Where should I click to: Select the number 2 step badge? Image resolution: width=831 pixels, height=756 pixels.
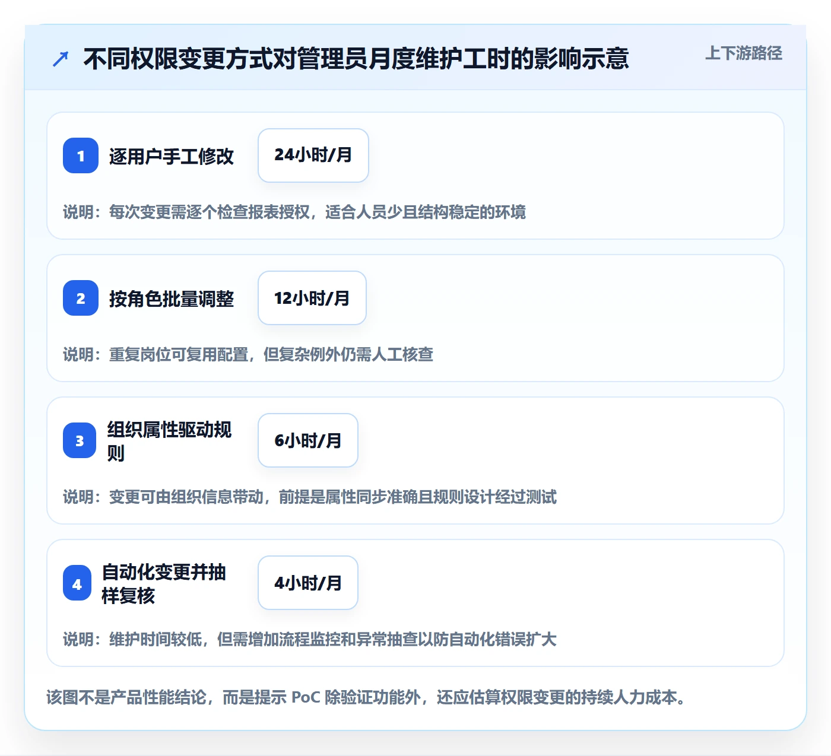point(81,298)
